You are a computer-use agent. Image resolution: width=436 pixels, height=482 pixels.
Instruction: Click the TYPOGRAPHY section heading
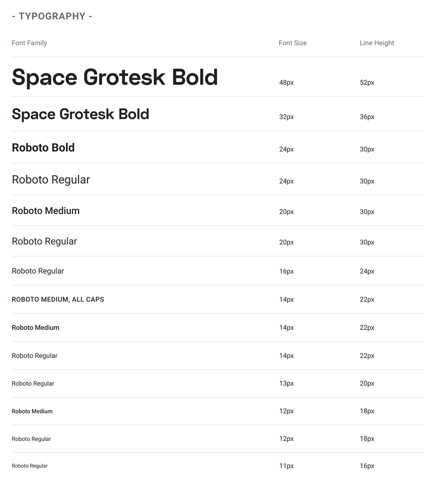(x=52, y=16)
